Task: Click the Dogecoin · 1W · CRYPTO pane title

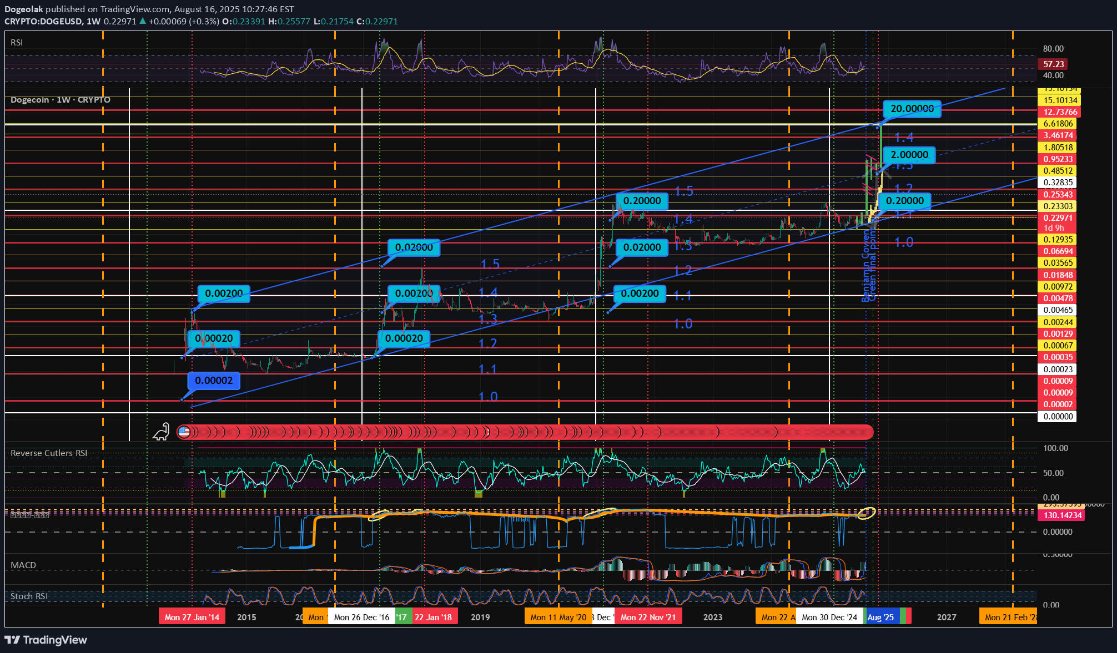Action: pyautogui.click(x=61, y=100)
